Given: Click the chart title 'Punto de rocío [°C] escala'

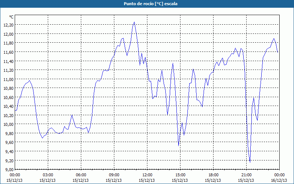Looking at the screenshot, I should [x=151, y=4].
